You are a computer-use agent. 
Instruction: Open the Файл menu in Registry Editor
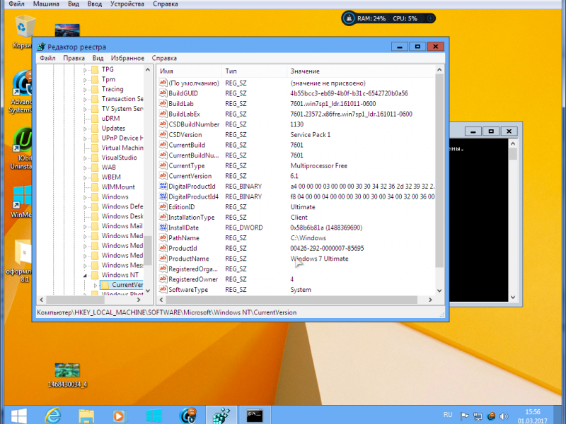pos(47,58)
